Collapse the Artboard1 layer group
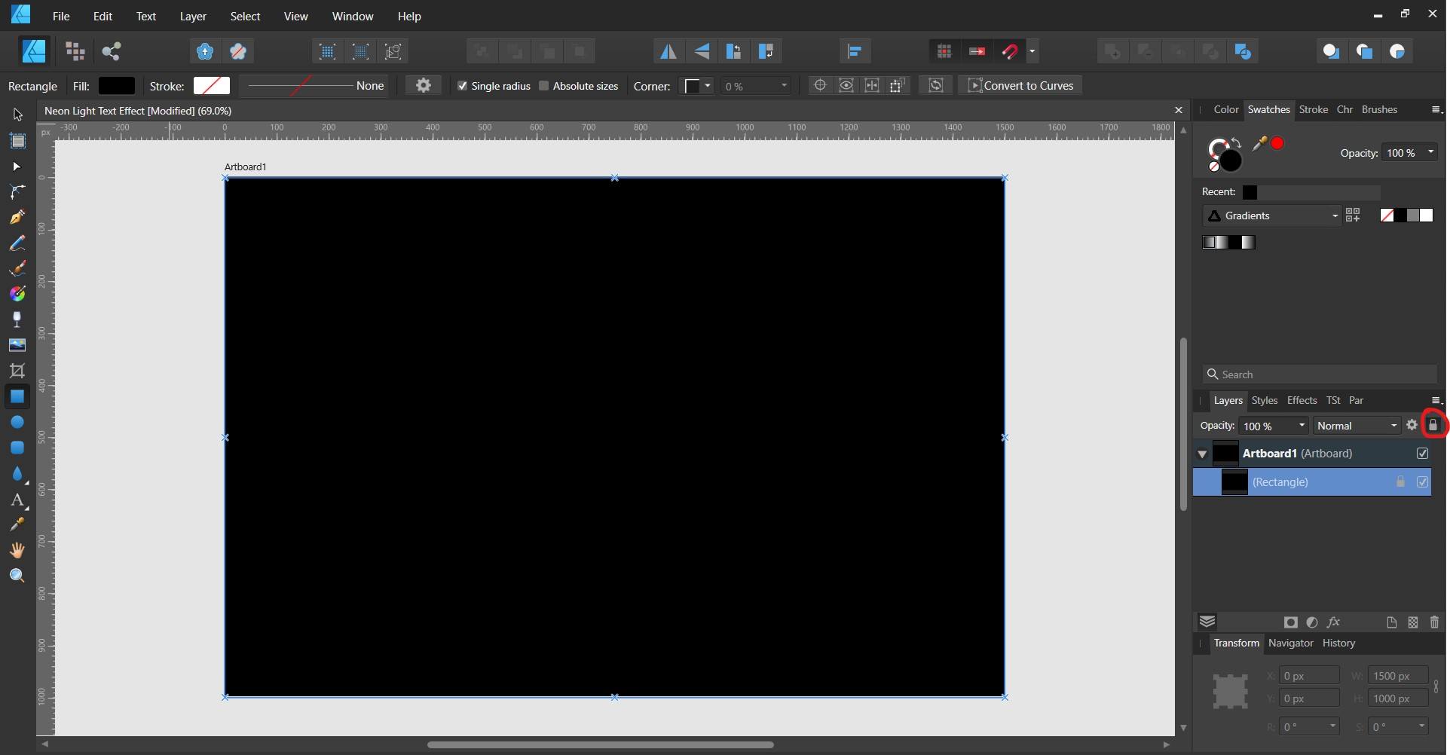 tap(1202, 454)
